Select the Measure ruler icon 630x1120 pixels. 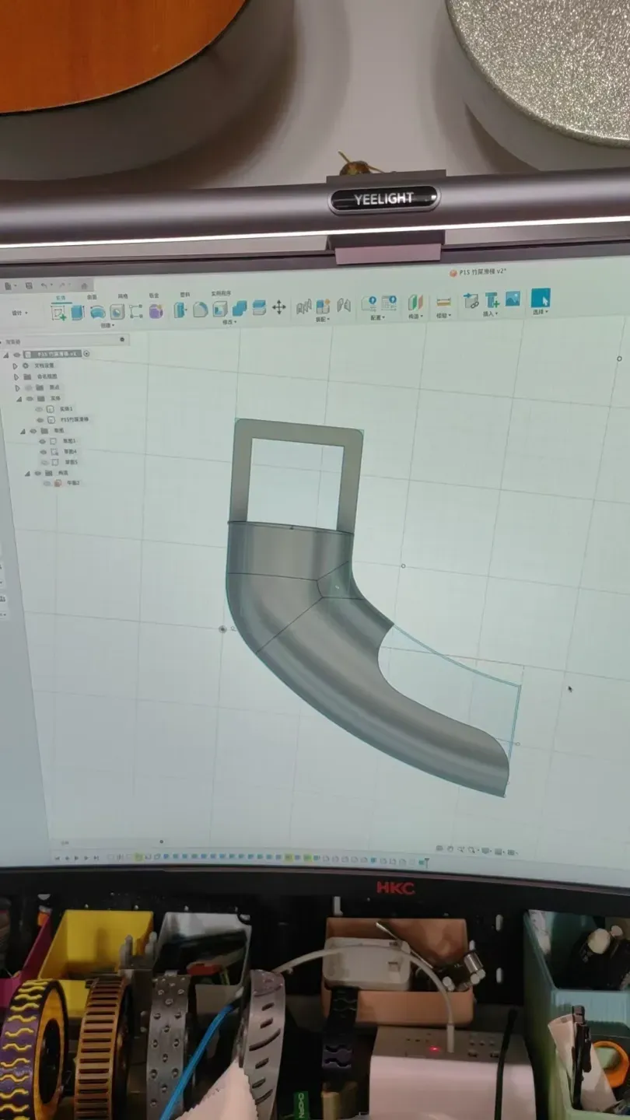click(444, 302)
